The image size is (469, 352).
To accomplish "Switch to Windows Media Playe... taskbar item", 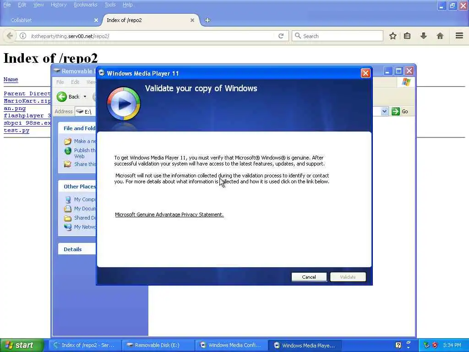I will [x=305, y=345].
